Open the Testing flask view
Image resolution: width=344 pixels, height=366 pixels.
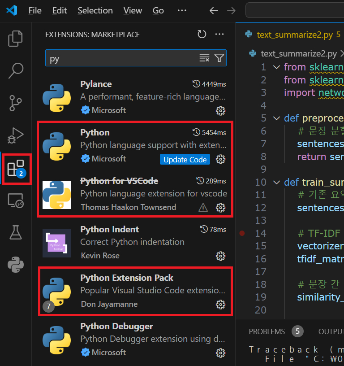point(15,232)
